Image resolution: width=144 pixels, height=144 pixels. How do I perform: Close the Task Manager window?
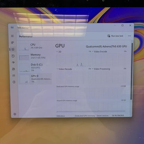click(x=130, y=25)
